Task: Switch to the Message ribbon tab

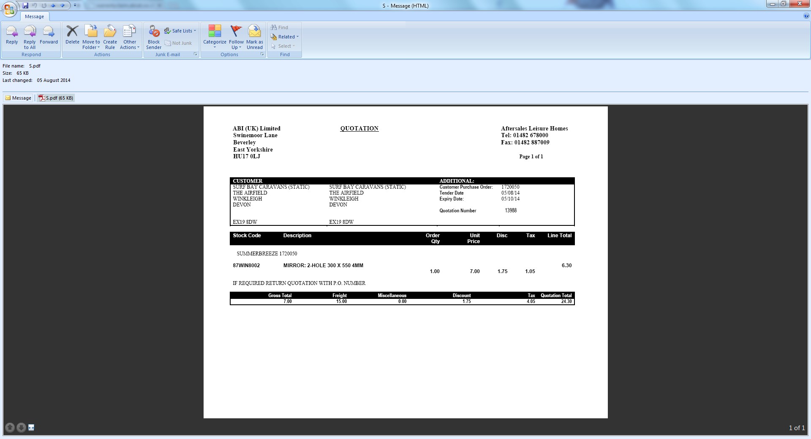Action: [34, 16]
